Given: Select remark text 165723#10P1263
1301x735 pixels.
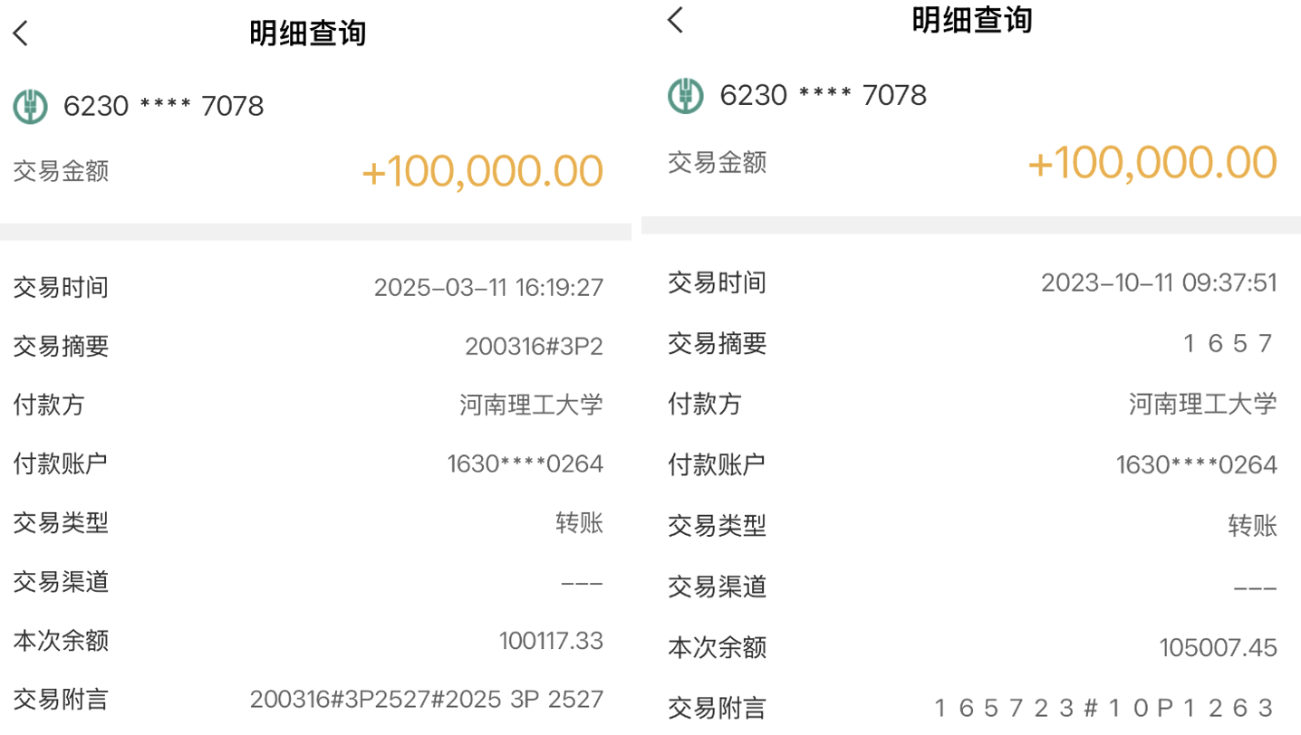Looking at the screenshot, I should coord(1104,708).
